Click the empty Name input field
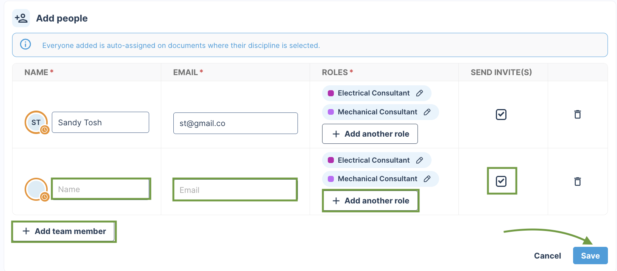 click(100, 189)
